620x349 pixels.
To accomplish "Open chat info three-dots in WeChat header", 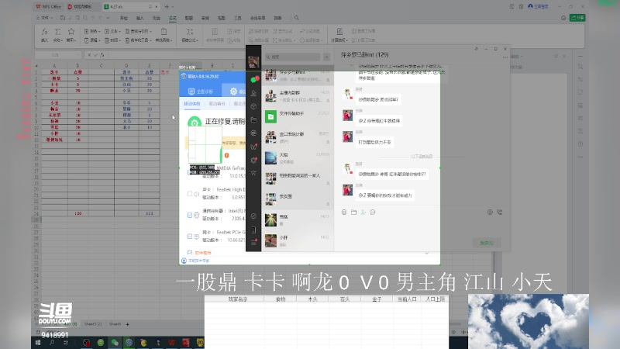I will click(505, 57).
